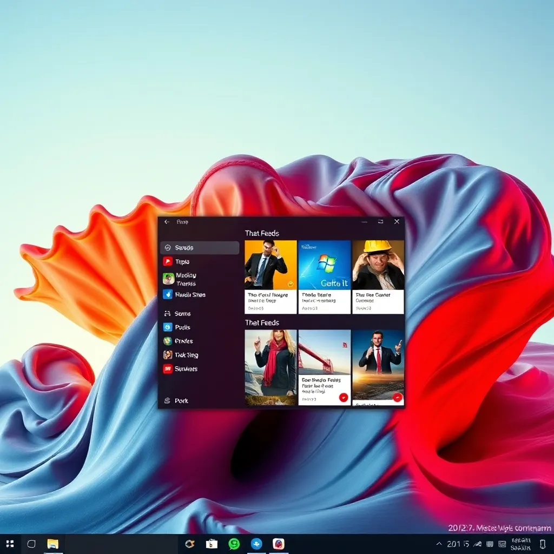Open the man with red tie sunset card

(378, 367)
